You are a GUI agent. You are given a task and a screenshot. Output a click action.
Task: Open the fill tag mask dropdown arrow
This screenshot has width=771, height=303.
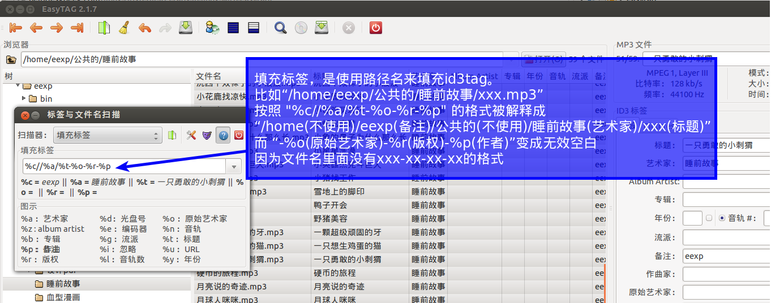233,166
